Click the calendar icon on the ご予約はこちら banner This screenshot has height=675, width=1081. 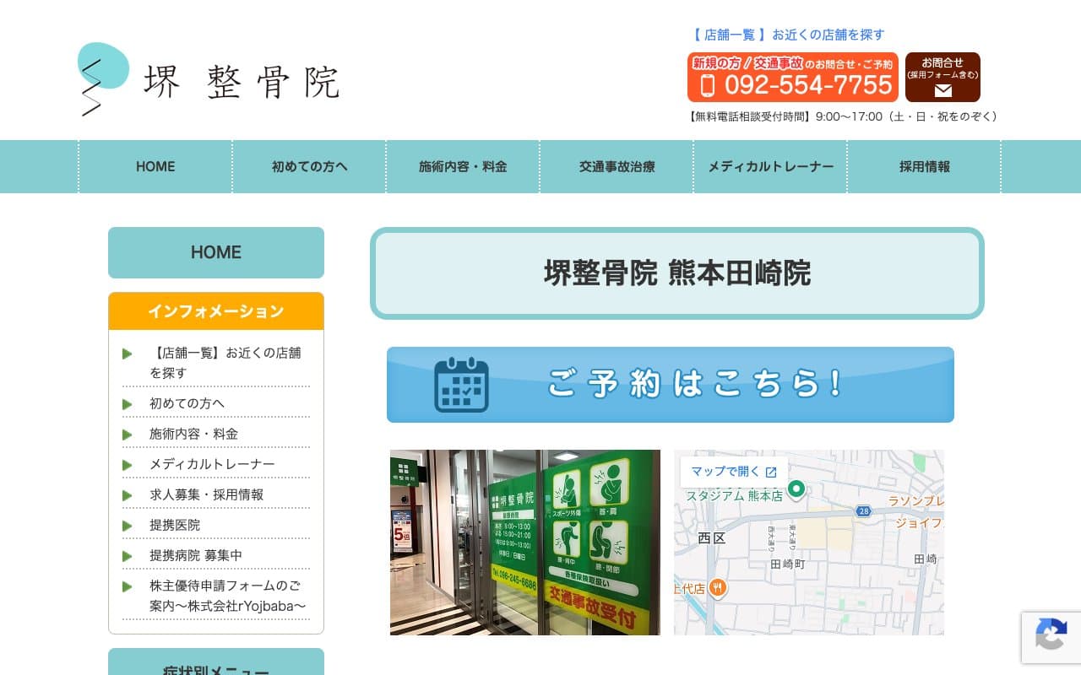461,385
